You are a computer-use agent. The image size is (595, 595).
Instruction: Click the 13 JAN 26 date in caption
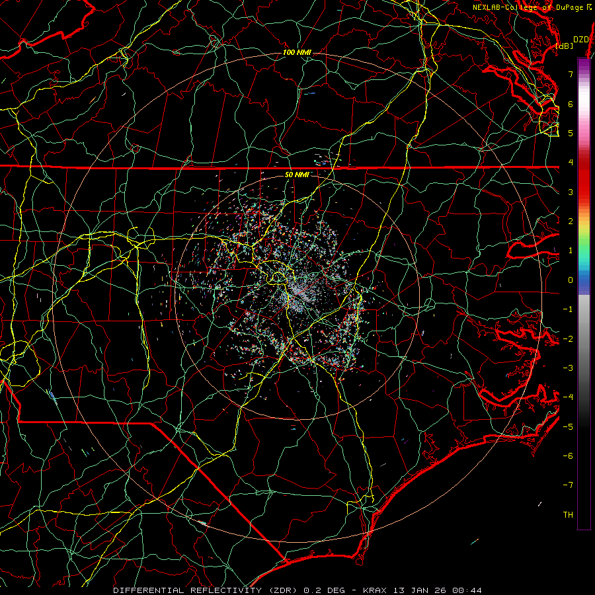tap(420, 590)
